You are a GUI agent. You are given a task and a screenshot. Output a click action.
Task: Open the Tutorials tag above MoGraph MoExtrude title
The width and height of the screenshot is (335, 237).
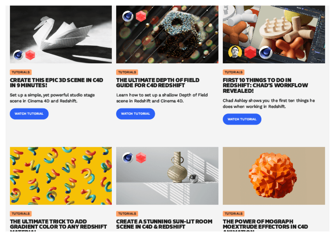coord(233,214)
